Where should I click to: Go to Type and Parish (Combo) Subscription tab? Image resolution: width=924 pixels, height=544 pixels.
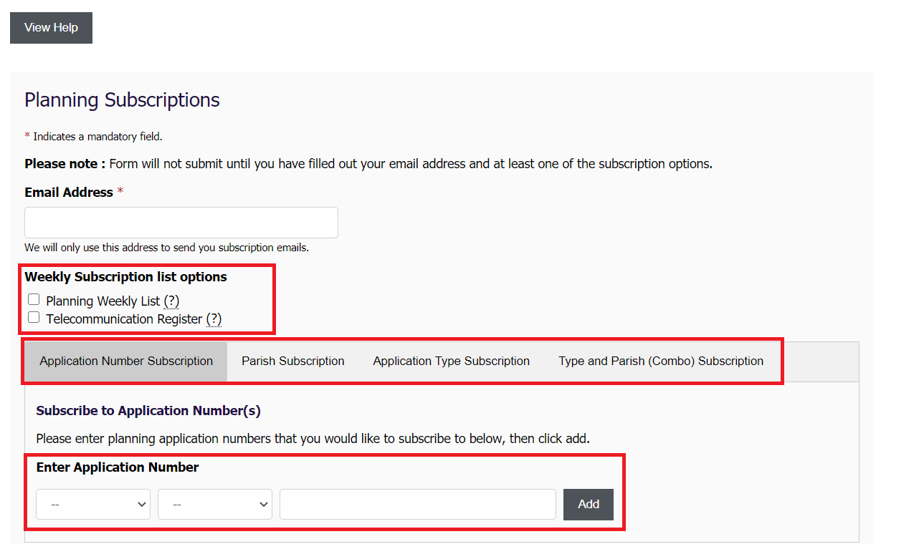[x=661, y=361]
